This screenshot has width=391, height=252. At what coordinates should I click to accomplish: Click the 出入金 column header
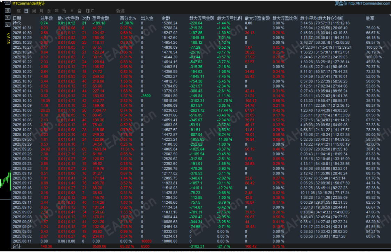(147, 18)
